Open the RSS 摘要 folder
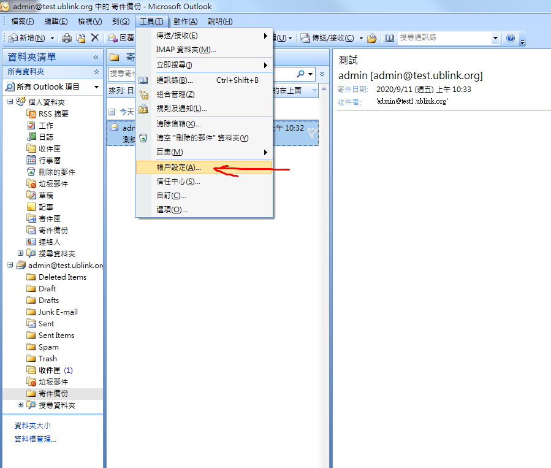The width and height of the screenshot is (551, 468). pos(53,113)
